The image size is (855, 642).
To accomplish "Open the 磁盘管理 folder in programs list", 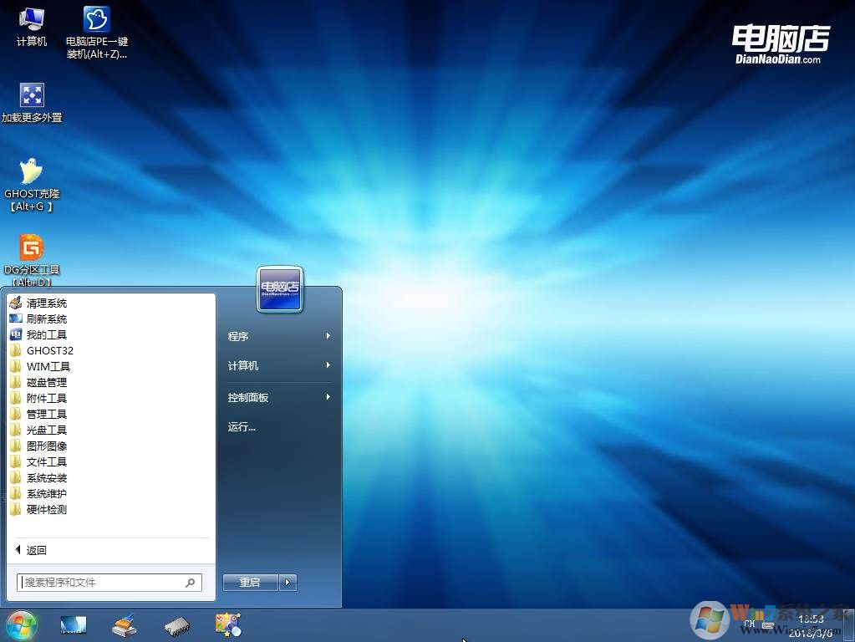I will (x=47, y=383).
